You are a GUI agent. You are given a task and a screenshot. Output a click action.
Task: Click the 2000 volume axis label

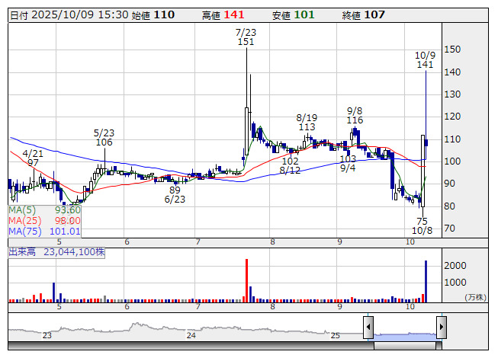(455, 266)
